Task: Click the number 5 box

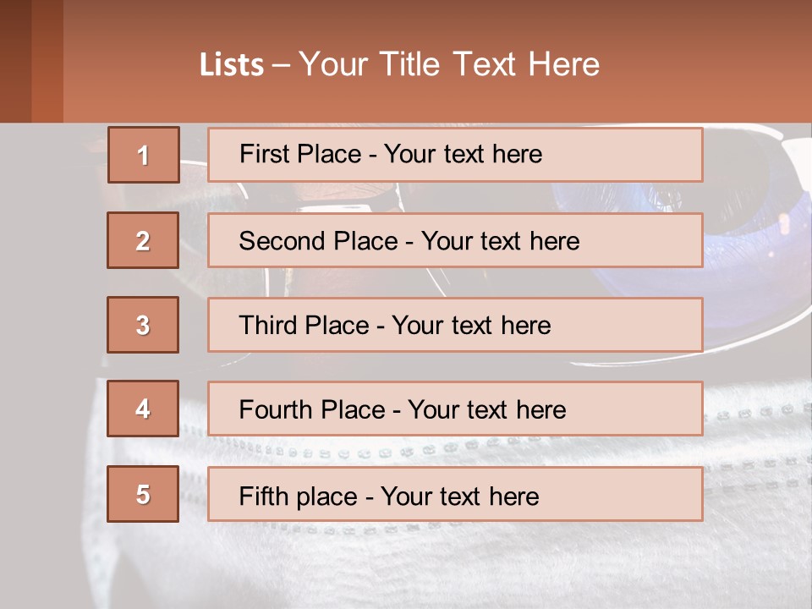Action: point(143,494)
